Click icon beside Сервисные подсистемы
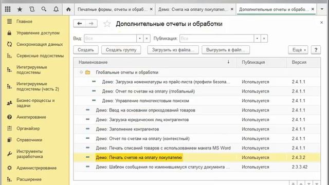Viewport: 329px width, 185px height. pos(9,55)
